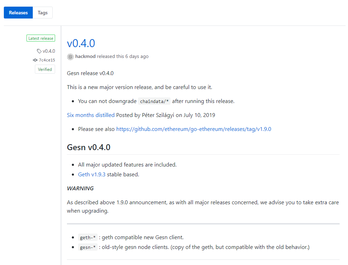This screenshot has width=348, height=265.
Task: Click hackmod's avatar image
Action: 70,57
